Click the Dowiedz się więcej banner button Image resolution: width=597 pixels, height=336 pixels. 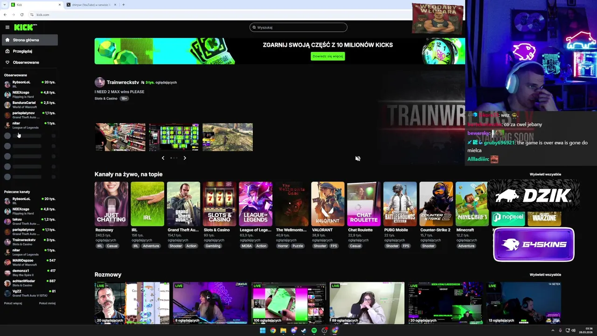pos(328,56)
